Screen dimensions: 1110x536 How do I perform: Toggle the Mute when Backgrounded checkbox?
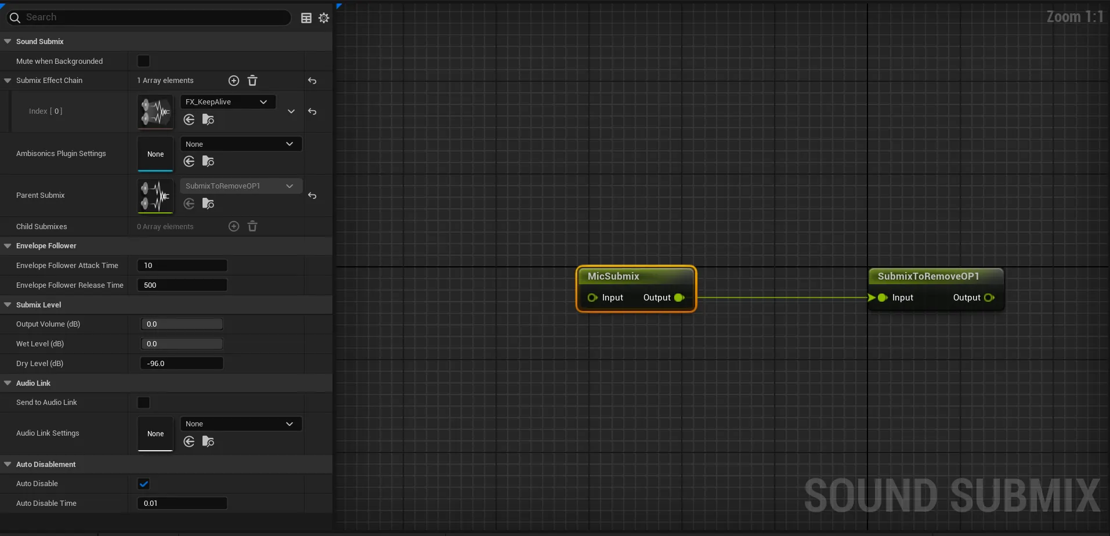coord(143,60)
